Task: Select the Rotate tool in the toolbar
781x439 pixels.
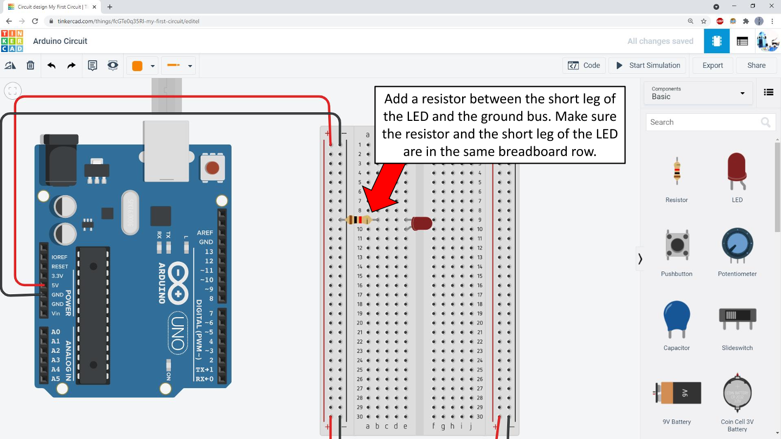Action: point(10,65)
